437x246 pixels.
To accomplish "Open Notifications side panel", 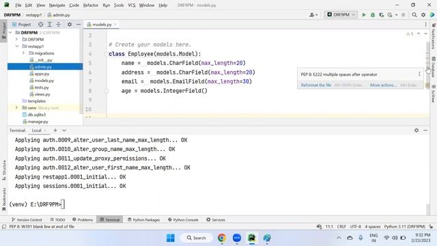I will point(434,36).
